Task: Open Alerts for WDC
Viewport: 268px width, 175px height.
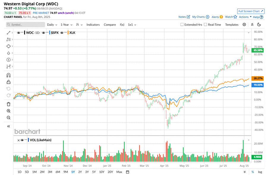Action: tap(217, 17)
